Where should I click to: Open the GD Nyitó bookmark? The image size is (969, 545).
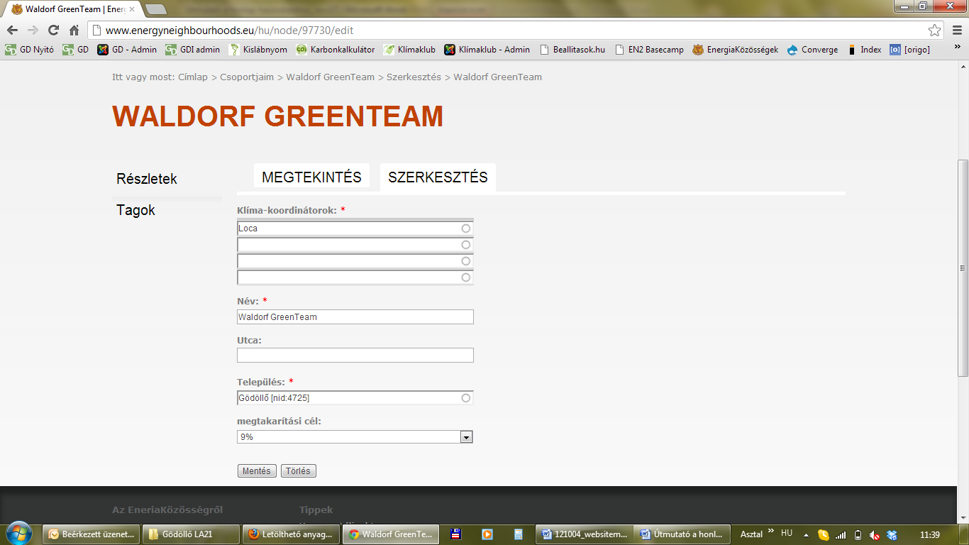(30, 50)
